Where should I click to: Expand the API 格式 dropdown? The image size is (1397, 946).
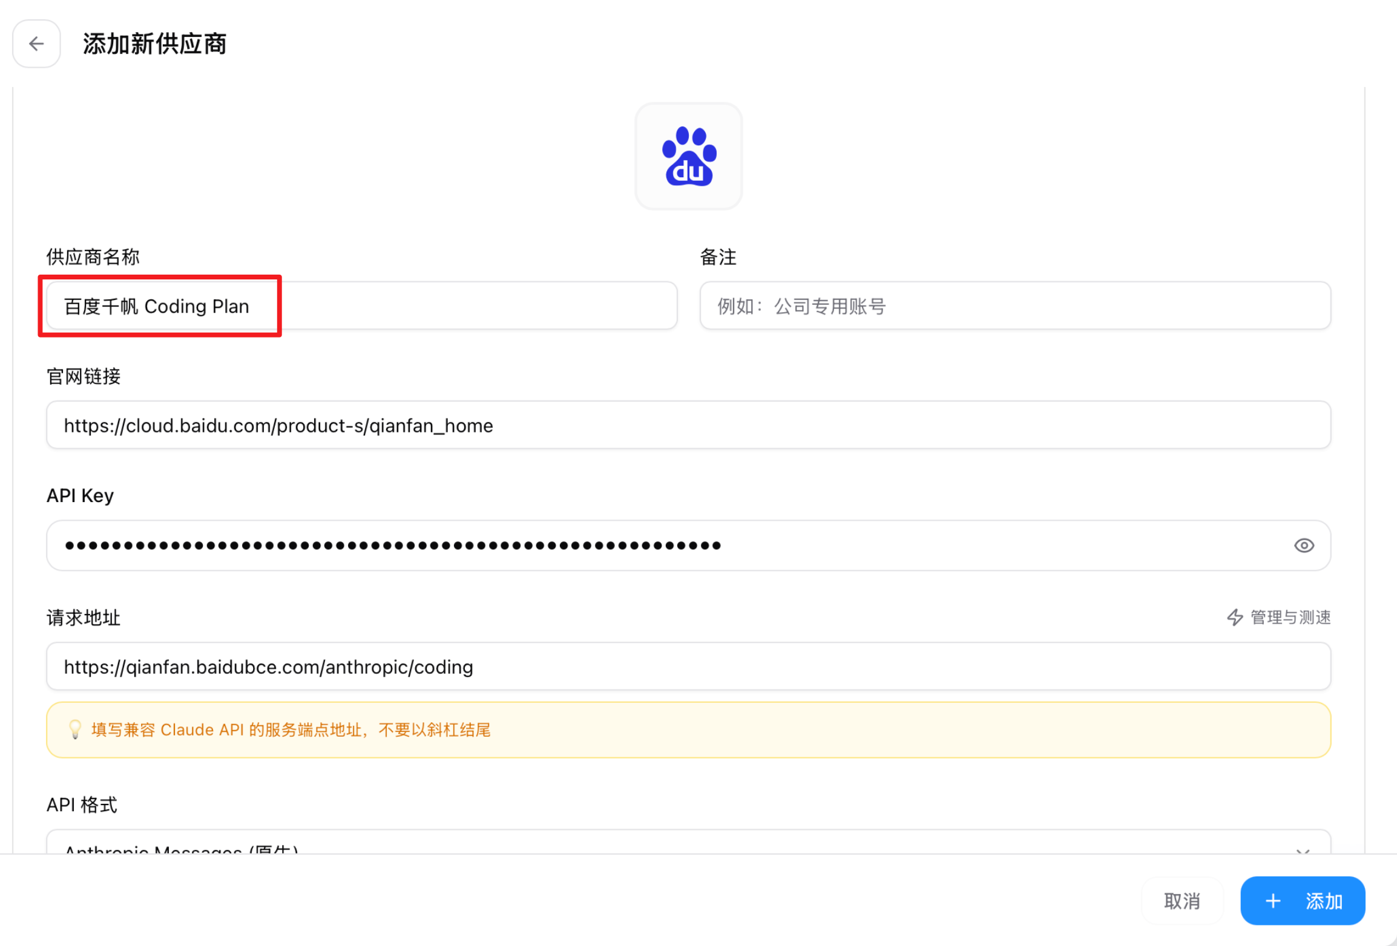689,842
